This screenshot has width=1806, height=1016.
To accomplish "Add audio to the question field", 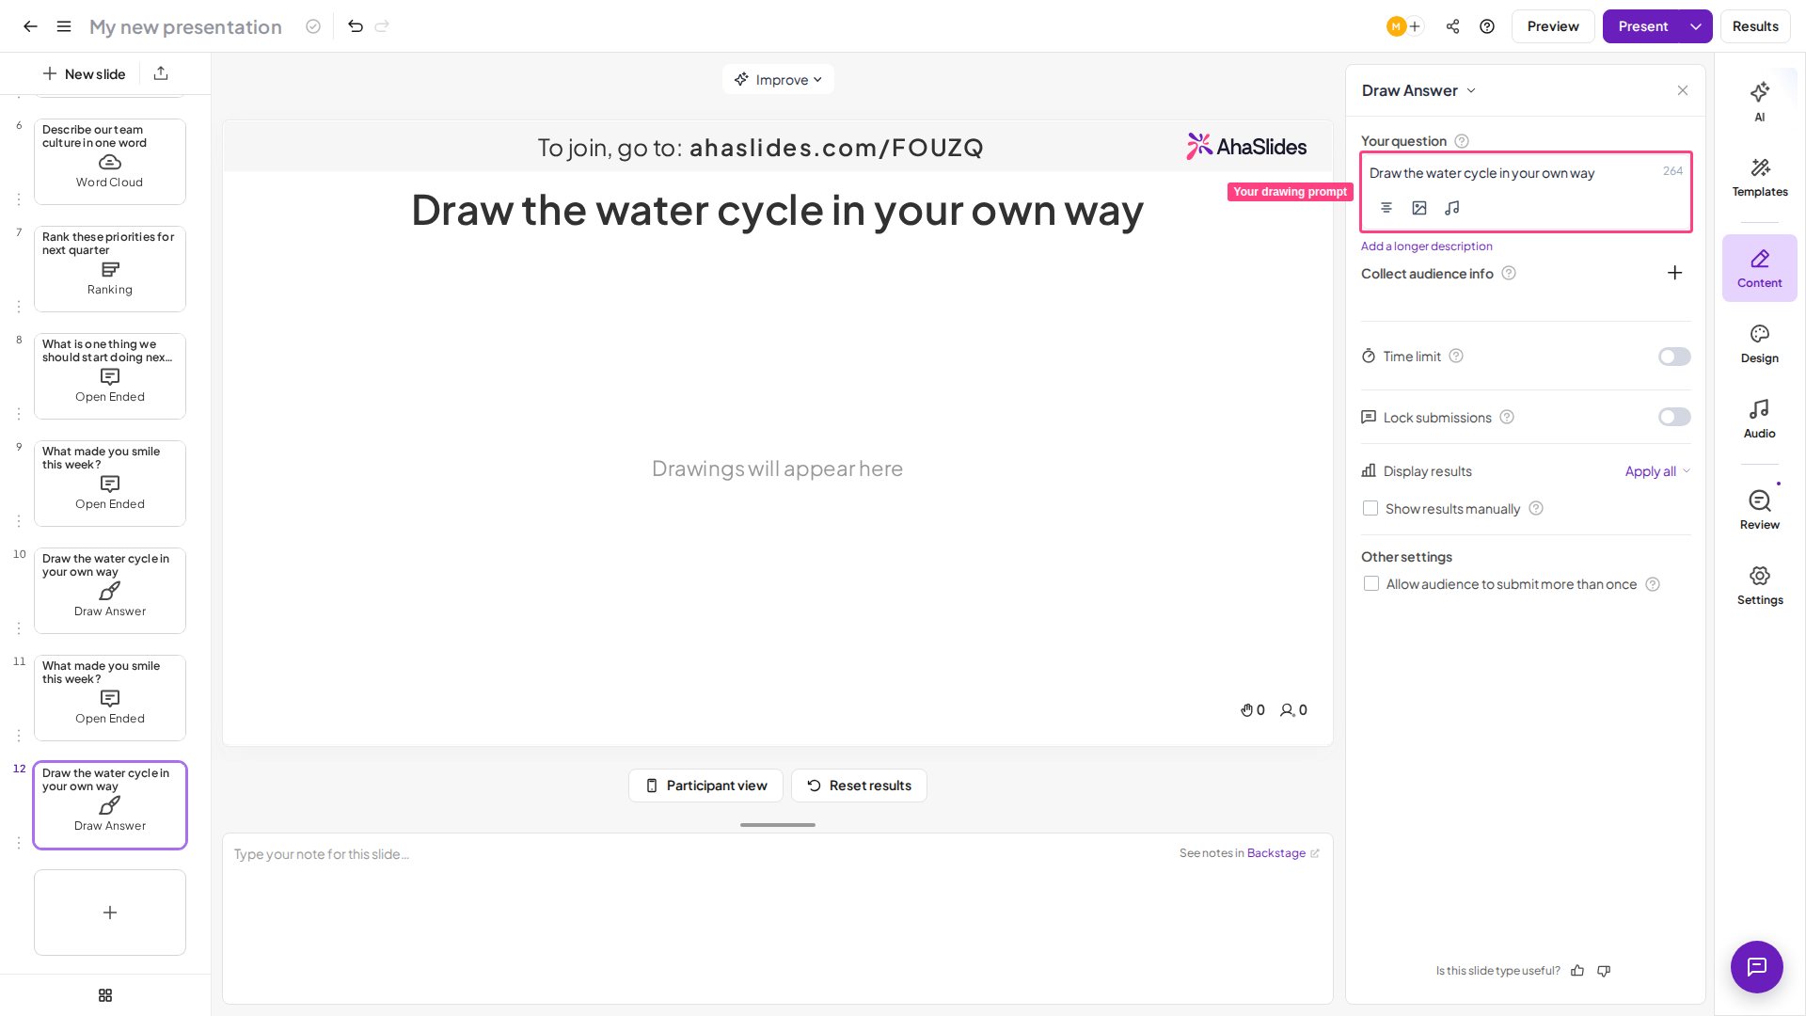I will point(1452,208).
